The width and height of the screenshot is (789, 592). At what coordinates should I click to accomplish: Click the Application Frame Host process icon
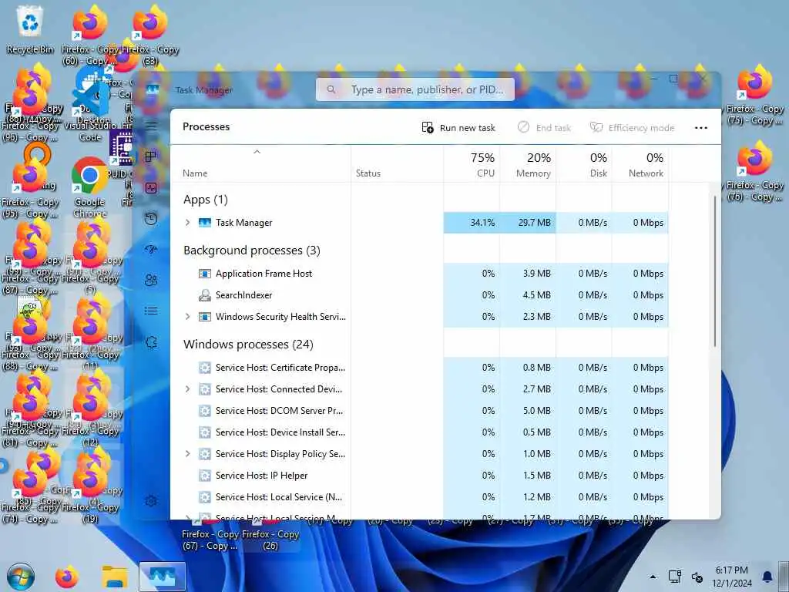[204, 274]
